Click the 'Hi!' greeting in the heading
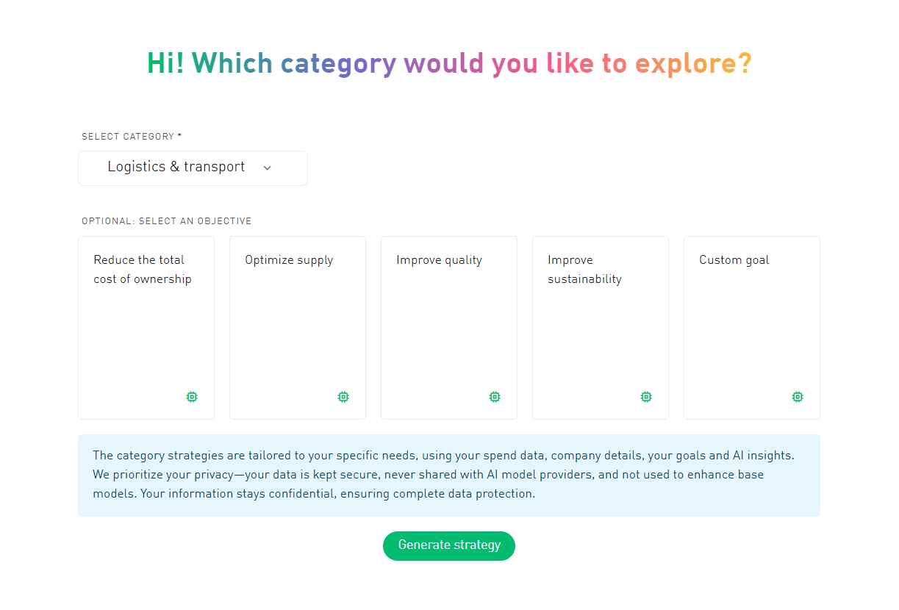Viewport: 899px width, 610px height. [165, 64]
